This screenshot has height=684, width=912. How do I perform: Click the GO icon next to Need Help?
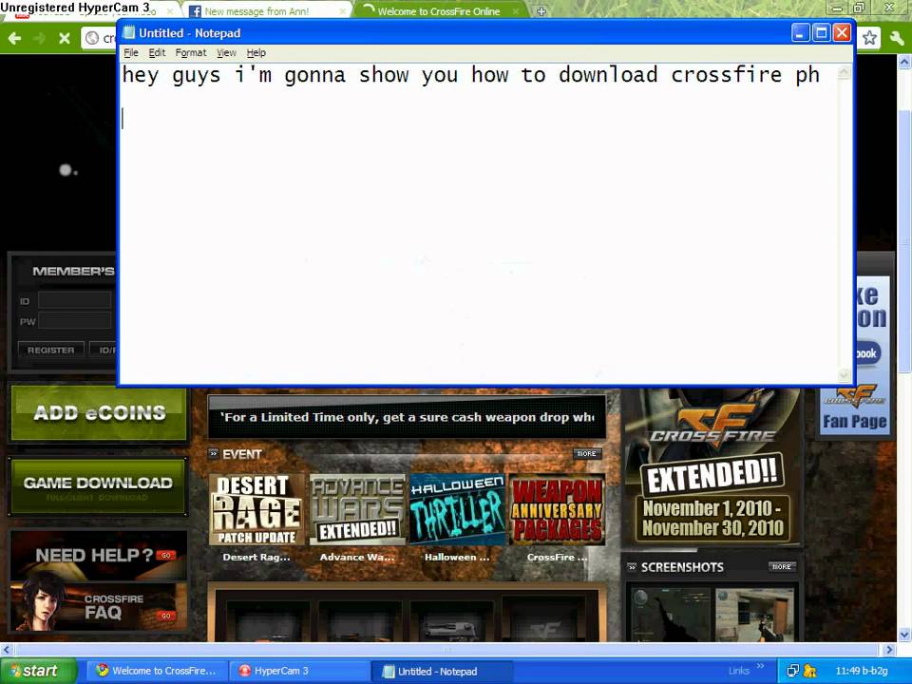tap(165, 555)
